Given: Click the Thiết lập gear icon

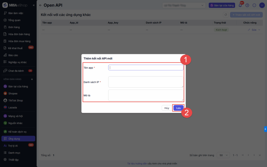Looking at the screenshot, I should coord(5,159).
